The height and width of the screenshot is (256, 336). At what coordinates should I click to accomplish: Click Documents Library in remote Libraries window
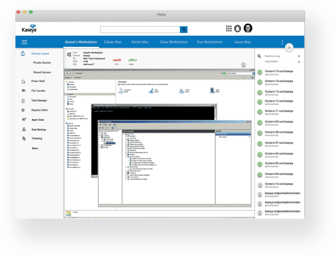point(125,91)
